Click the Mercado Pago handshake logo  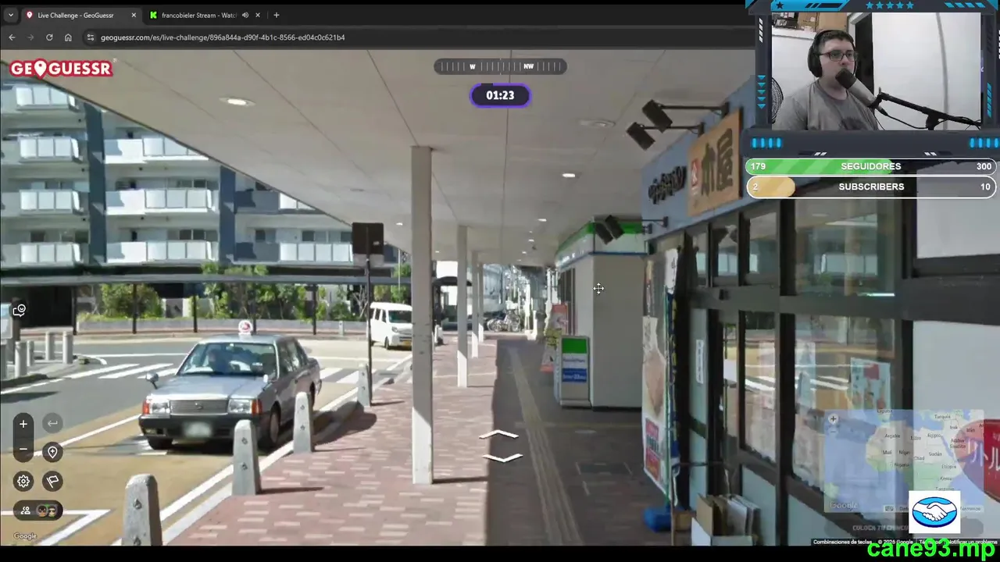point(934,512)
